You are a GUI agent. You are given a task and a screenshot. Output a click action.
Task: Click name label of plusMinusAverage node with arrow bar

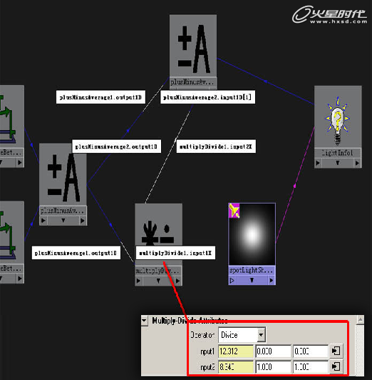point(63,210)
